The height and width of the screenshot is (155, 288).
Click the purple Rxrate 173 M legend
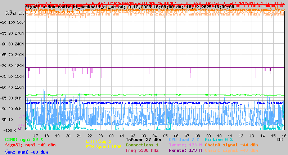point(185,150)
